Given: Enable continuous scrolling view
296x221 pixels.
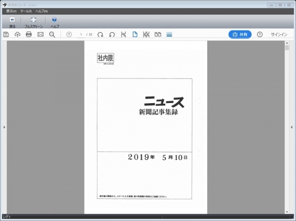Looking at the screenshot, I should pos(169,35).
